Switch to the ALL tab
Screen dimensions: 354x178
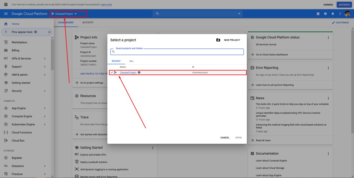131,61
